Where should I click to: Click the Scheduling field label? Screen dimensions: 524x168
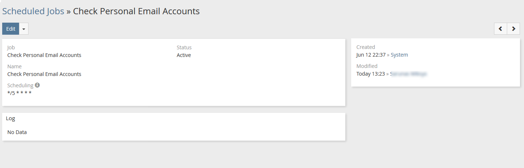click(20, 85)
